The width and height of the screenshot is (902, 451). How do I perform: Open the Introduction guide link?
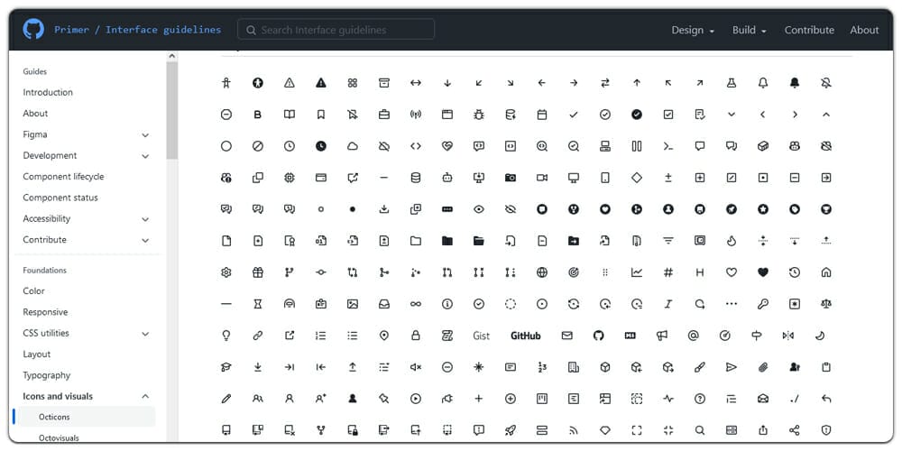pyautogui.click(x=48, y=92)
